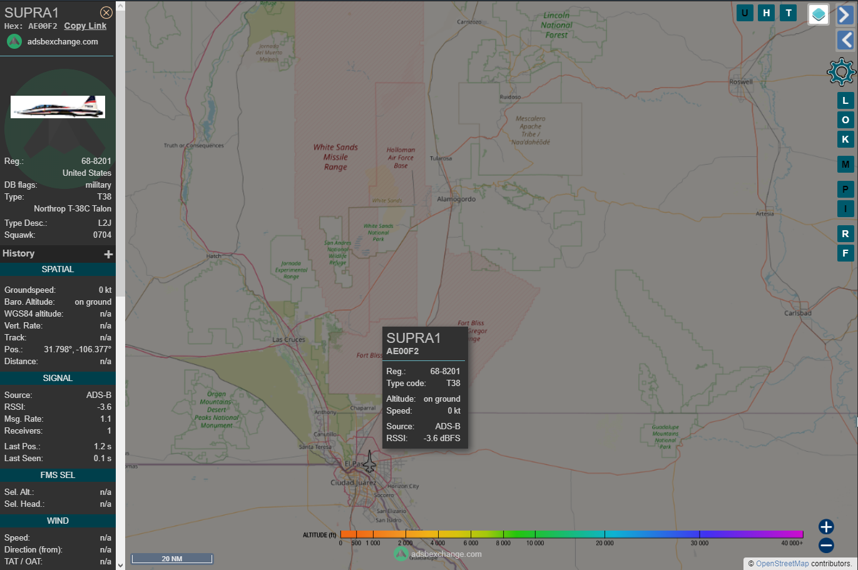This screenshot has height=570, width=858.
Task: Toggle the K map option button
Action: pyautogui.click(x=845, y=140)
